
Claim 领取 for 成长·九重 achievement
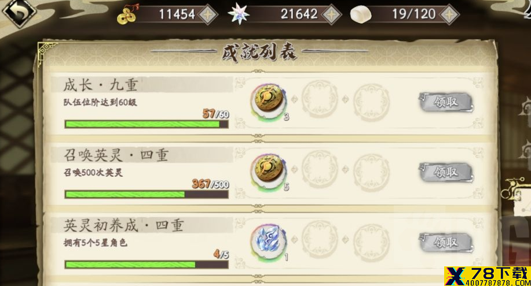point(446,102)
